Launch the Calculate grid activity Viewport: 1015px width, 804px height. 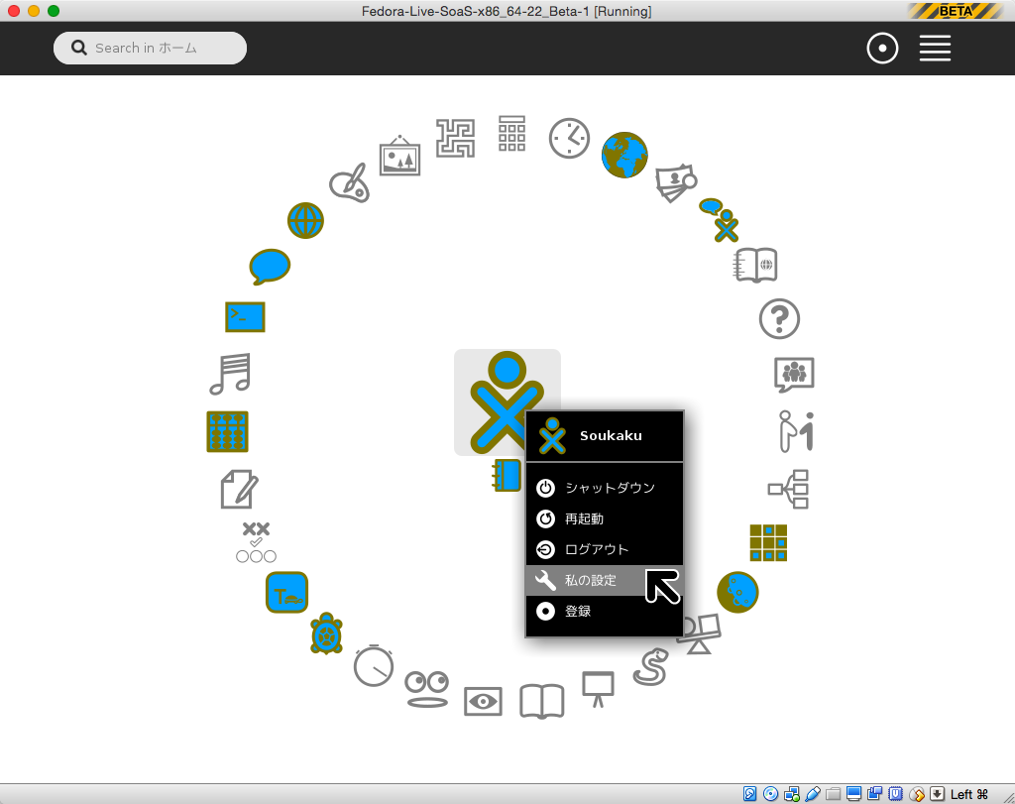[511, 134]
